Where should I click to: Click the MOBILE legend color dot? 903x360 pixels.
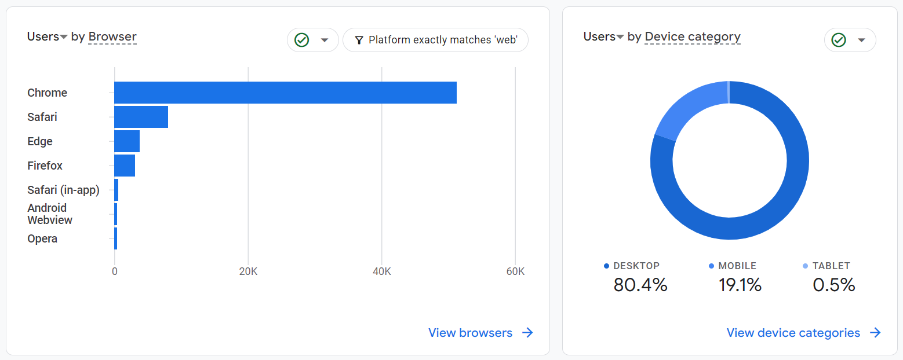711,266
